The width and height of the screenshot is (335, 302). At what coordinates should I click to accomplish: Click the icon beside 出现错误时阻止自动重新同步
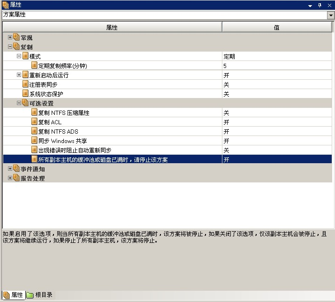pyautogui.click(x=34, y=150)
